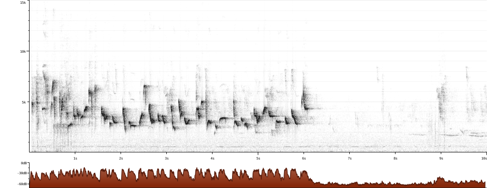The height and width of the screenshot is (188, 487).
Task: Click the -60dB level label
Action: click(23, 184)
